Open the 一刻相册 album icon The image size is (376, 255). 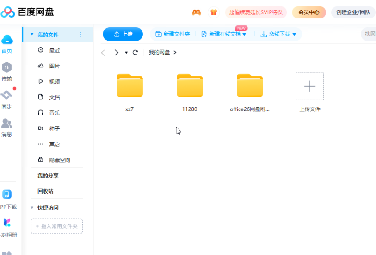coord(7,227)
